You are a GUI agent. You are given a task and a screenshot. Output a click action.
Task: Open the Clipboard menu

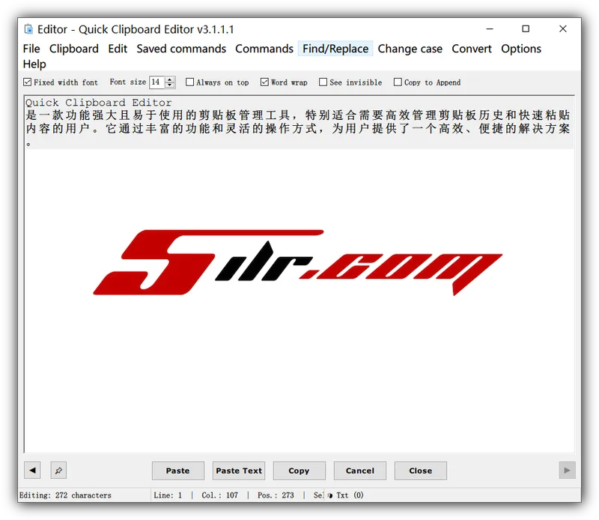73,49
